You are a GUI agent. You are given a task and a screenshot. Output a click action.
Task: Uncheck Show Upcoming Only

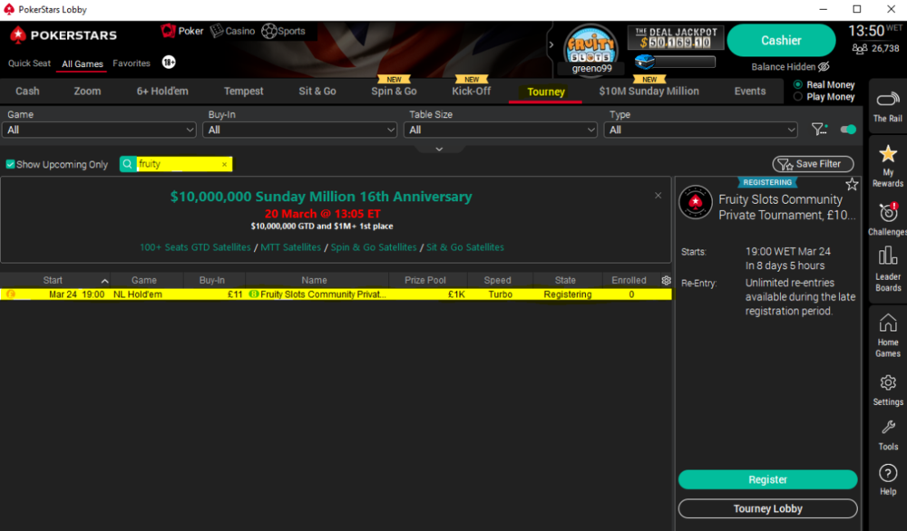[x=11, y=164]
